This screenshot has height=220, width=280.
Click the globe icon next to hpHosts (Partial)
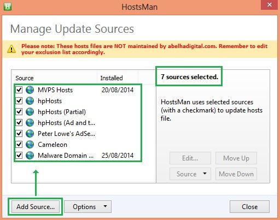(30, 112)
